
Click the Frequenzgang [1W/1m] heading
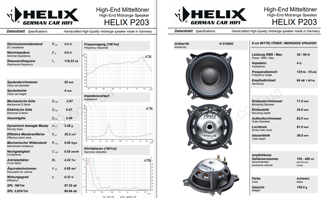(x=101, y=44)
